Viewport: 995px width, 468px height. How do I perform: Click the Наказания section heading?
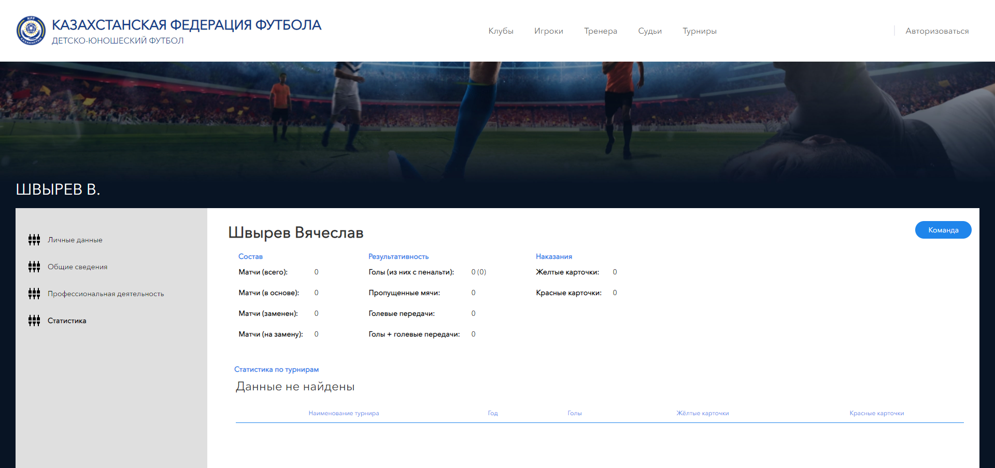[x=554, y=256]
